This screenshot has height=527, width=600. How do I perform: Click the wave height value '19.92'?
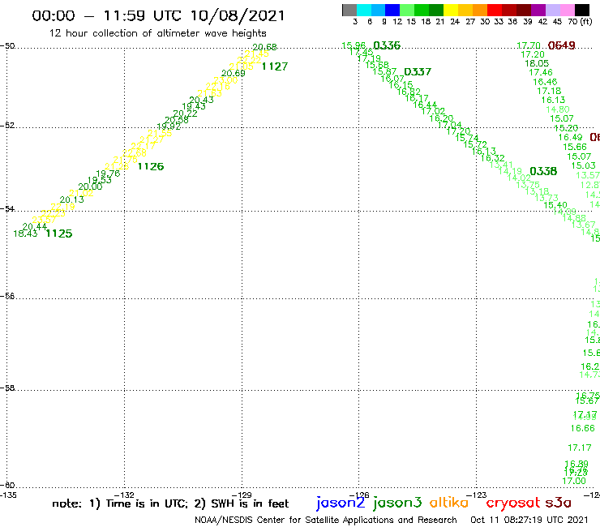[169, 126]
